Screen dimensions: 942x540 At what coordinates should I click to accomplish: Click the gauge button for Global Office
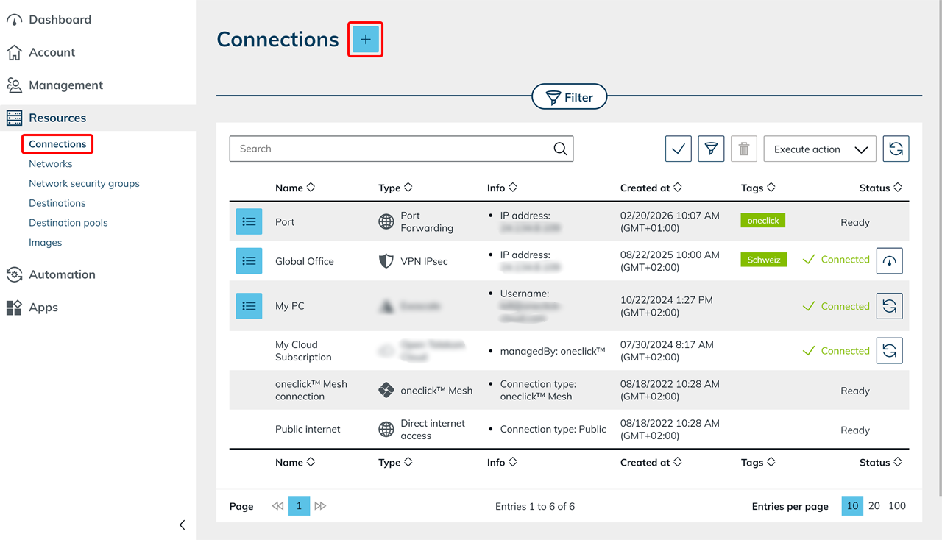[x=890, y=260]
